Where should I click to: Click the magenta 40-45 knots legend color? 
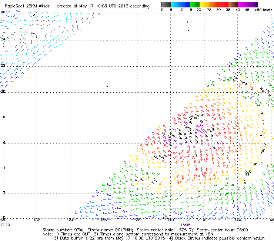243,4
